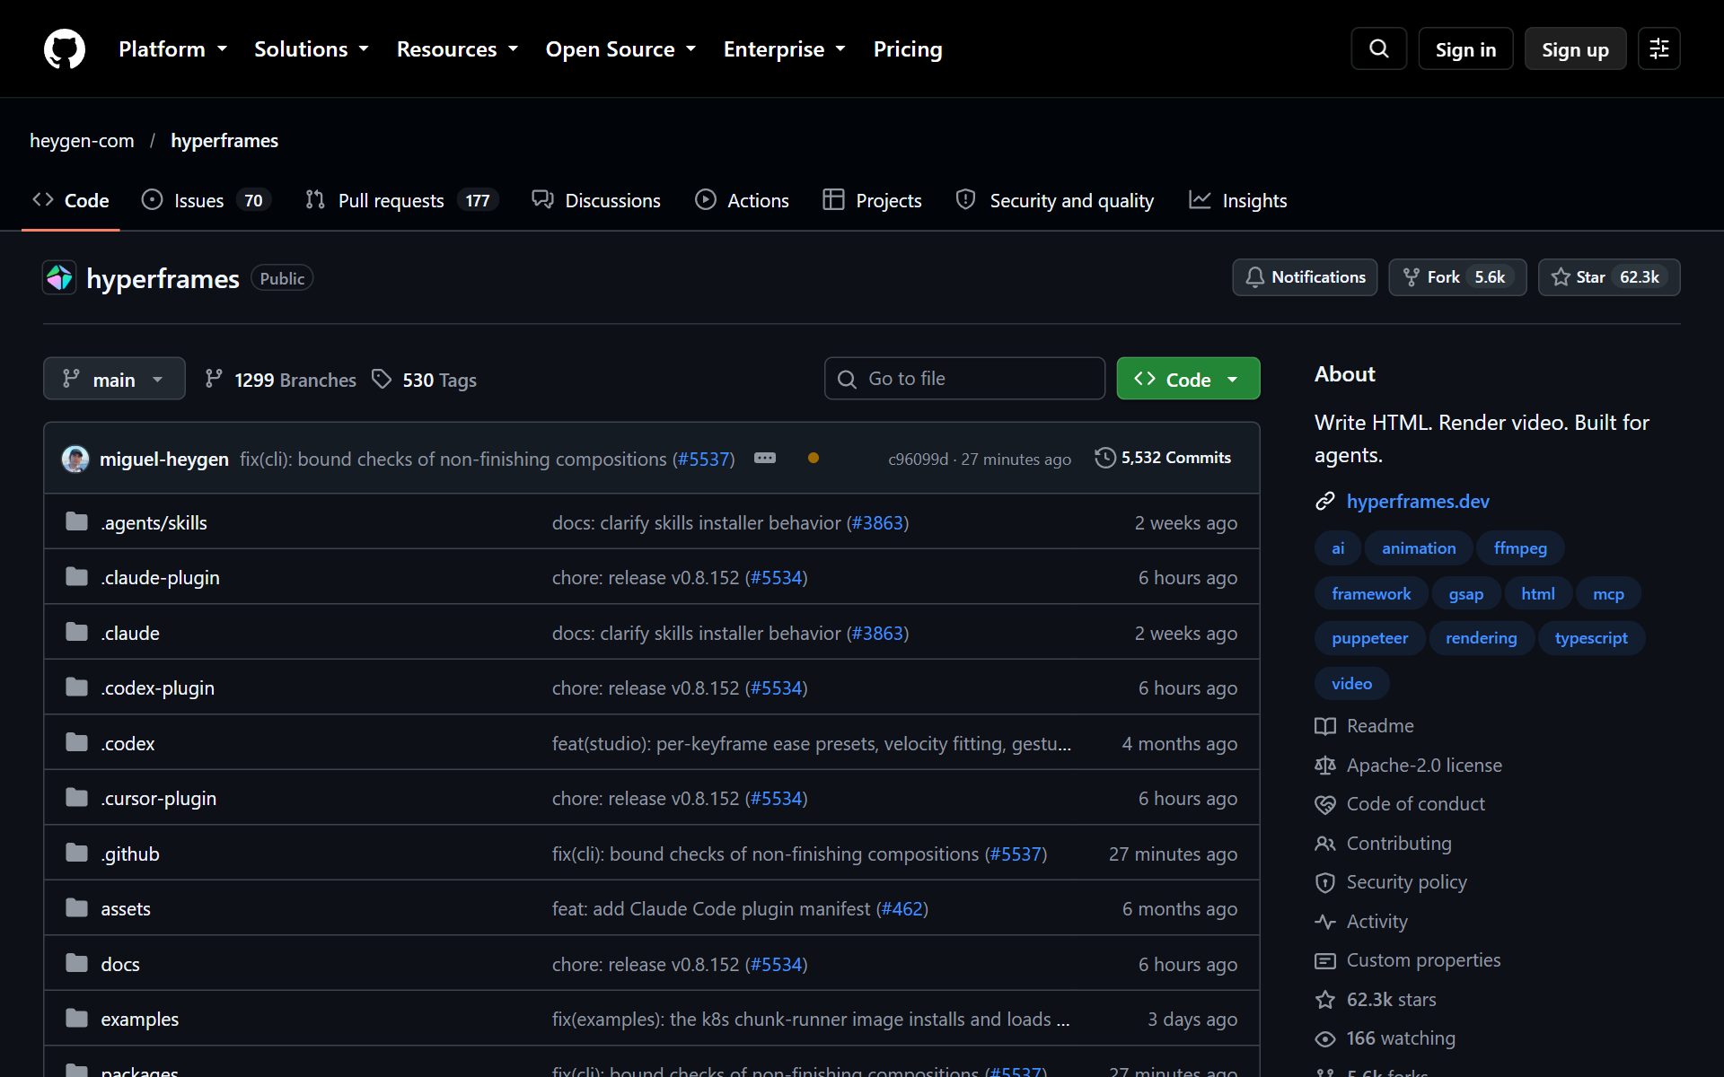Open the appearance settings sliders icon
Image resolution: width=1724 pixels, height=1077 pixels.
coord(1658,48)
